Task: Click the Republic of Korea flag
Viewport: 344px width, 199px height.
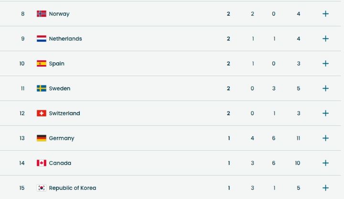Action: 42,188
